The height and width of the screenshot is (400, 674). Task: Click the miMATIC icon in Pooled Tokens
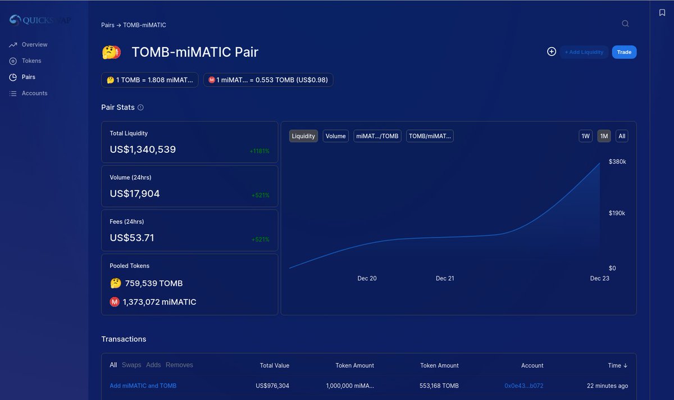tap(115, 302)
